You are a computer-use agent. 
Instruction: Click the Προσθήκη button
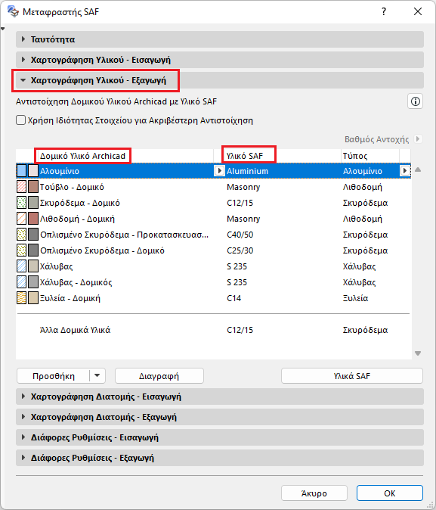point(54,375)
